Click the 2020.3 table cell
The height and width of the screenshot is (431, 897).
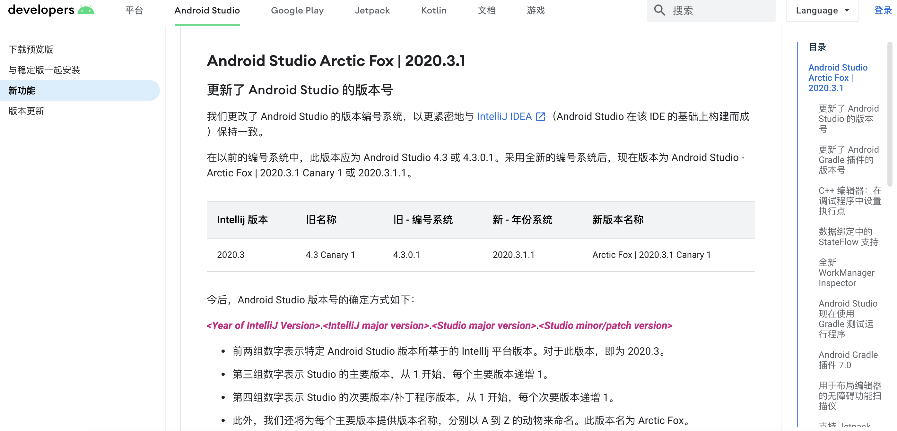(231, 255)
